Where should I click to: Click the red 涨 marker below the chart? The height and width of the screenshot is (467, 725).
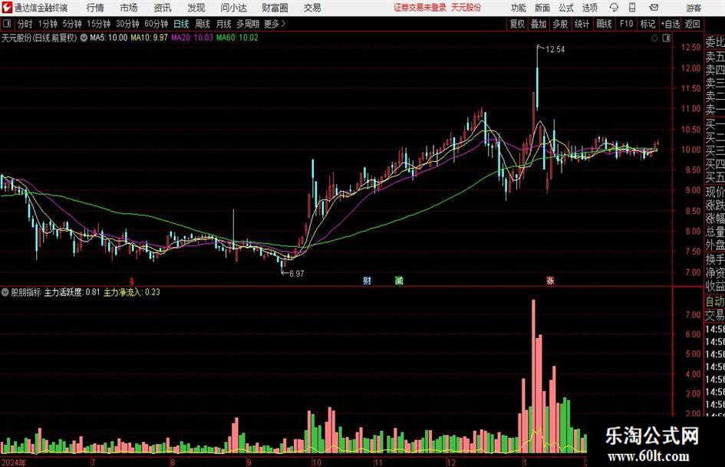coord(550,280)
